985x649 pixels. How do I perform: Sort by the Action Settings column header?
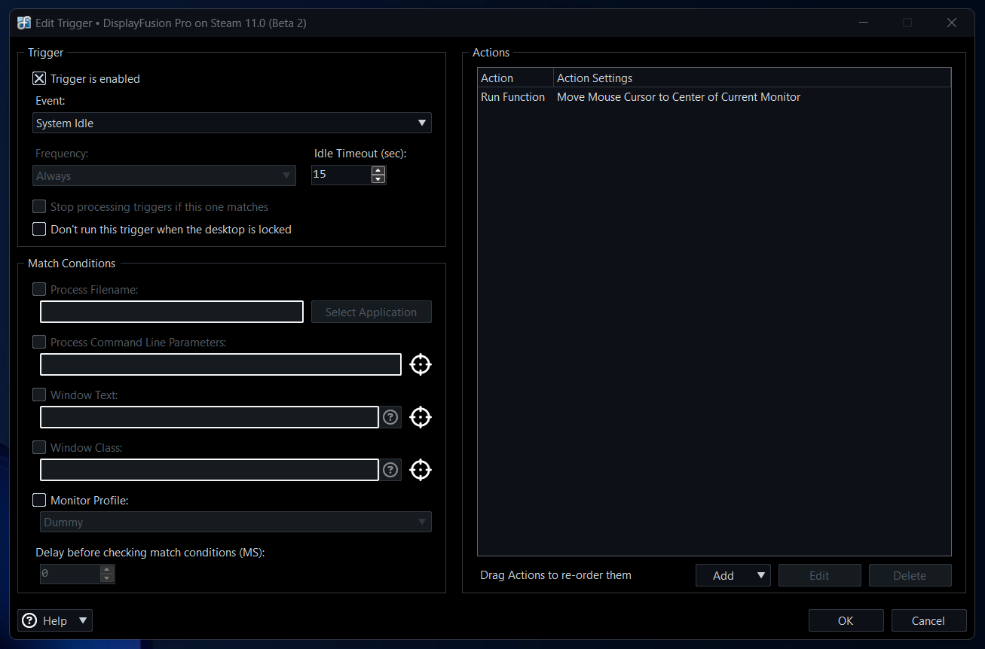coord(752,78)
